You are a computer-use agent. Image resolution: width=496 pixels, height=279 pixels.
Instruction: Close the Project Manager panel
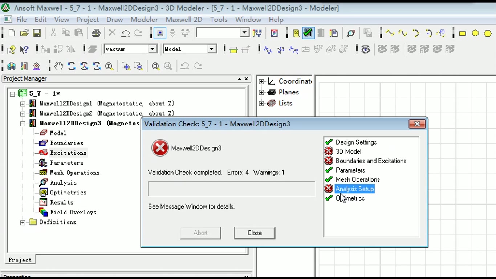click(x=246, y=79)
